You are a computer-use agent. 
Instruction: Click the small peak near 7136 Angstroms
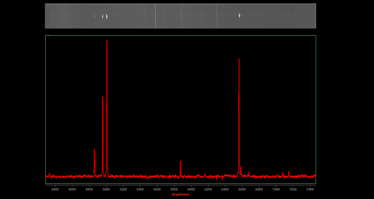(289, 171)
